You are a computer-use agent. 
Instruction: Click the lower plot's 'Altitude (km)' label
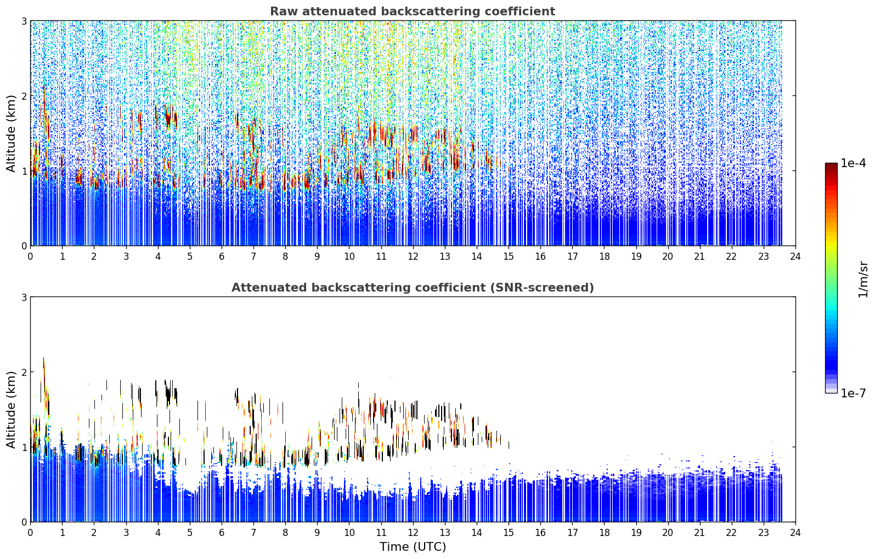pyautogui.click(x=11, y=409)
